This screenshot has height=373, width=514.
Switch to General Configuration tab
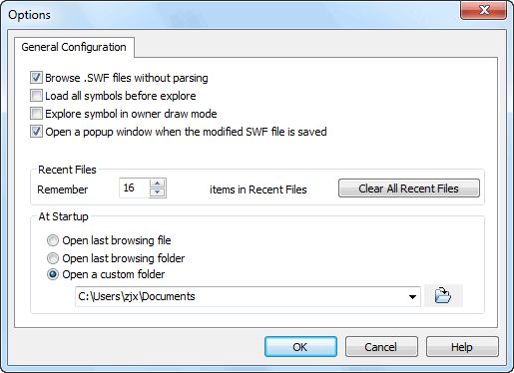pos(74,47)
